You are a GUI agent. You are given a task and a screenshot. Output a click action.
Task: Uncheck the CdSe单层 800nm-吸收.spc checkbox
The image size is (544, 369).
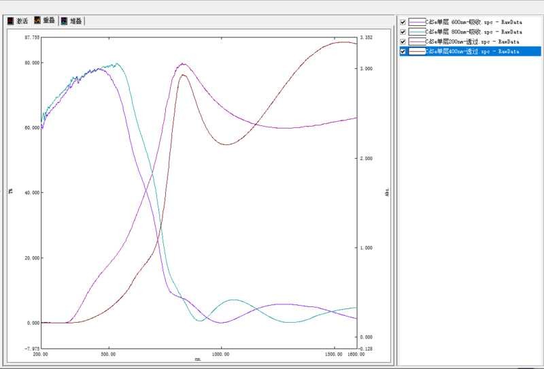tap(403, 31)
